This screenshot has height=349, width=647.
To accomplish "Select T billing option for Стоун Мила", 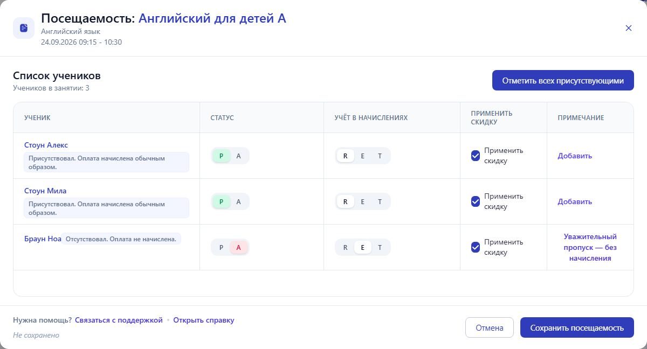I will pyautogui.click(x=380, y=201).
